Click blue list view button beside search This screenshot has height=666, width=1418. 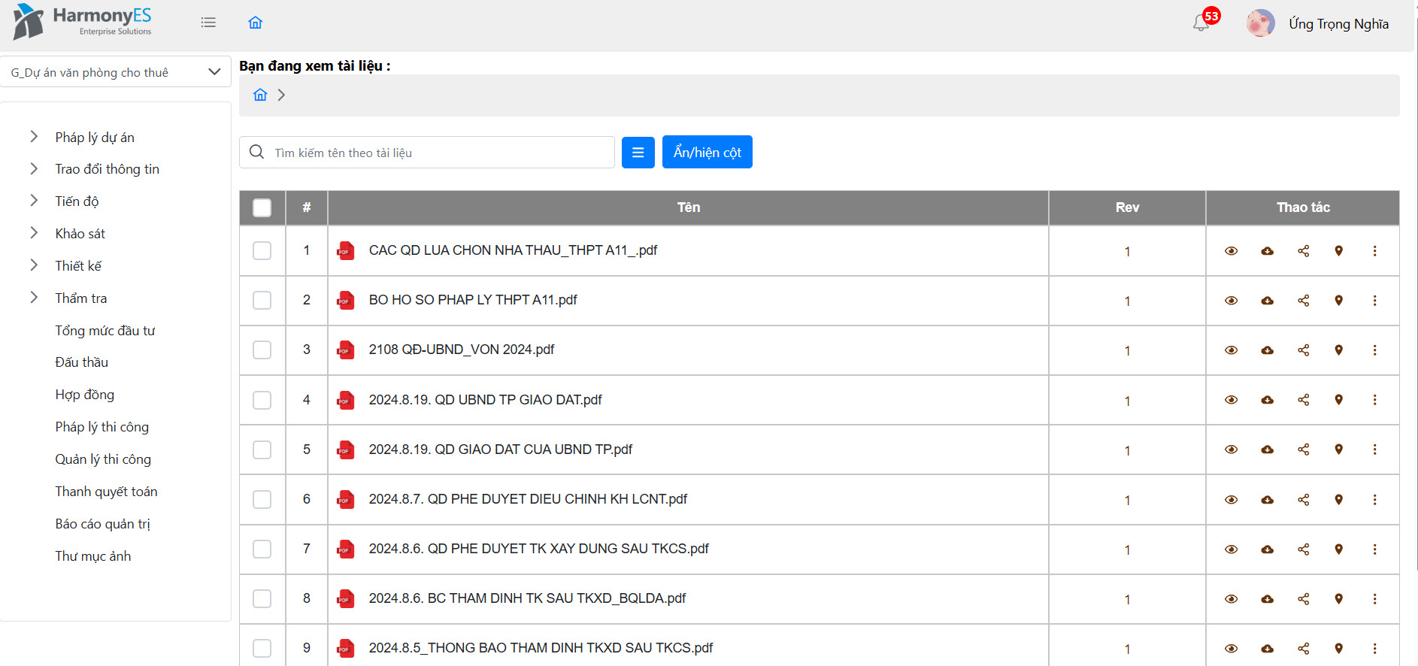coord(638,153)
